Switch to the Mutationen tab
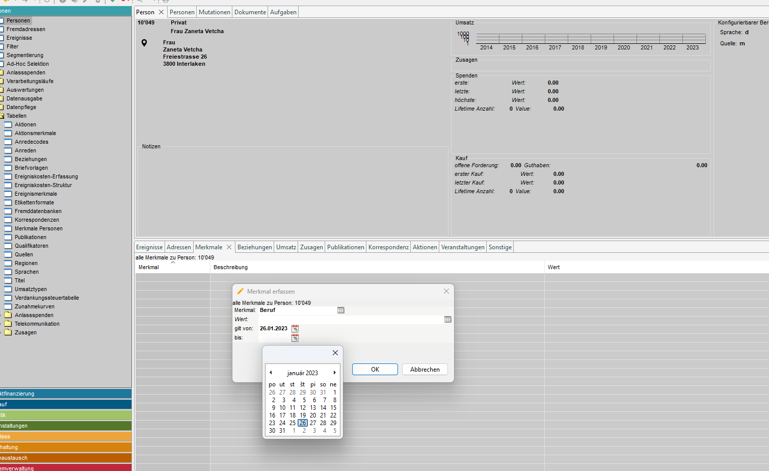The image size is (769, 471). pos(214,12)
